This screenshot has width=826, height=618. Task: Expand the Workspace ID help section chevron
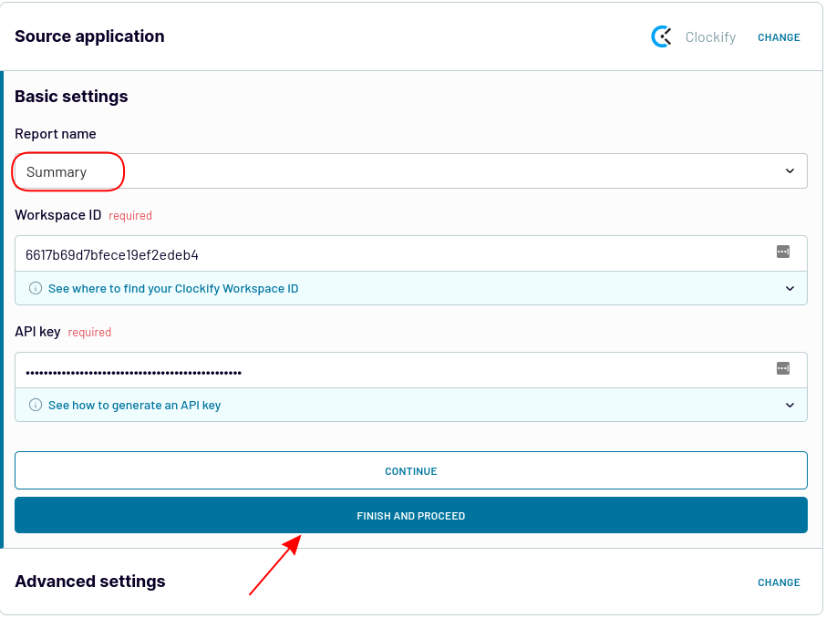(790, 288)
